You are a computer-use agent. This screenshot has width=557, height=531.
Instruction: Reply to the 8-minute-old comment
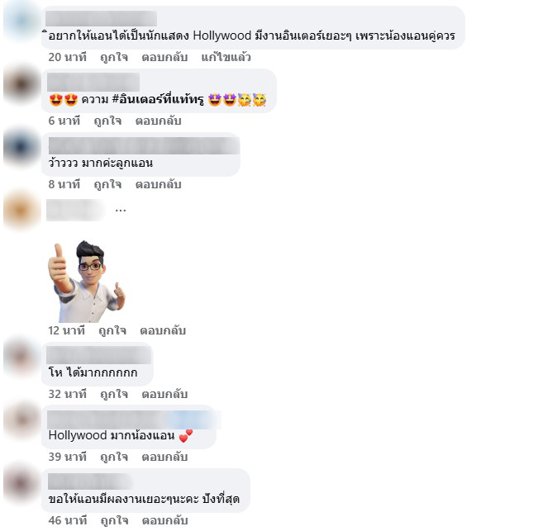[158, 185]
